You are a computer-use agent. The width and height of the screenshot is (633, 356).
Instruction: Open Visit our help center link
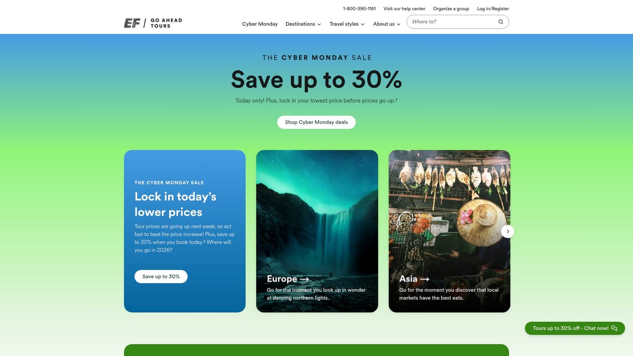pyautogui.click(x=405, y=9)
